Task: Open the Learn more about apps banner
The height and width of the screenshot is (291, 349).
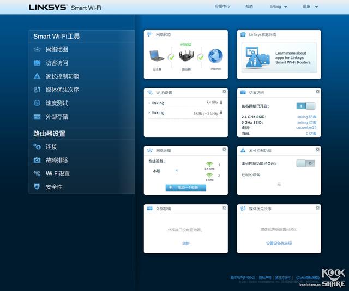Action: (x=279, y=58)
